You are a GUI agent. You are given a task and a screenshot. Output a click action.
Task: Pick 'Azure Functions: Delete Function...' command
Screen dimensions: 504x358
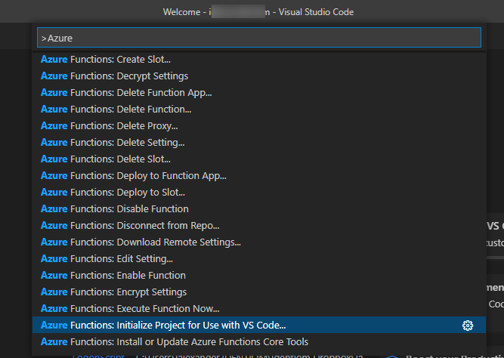(x=258, y=110)
